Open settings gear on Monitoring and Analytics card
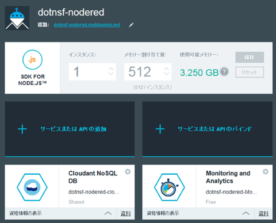276x223 pixels. point(266,172)
